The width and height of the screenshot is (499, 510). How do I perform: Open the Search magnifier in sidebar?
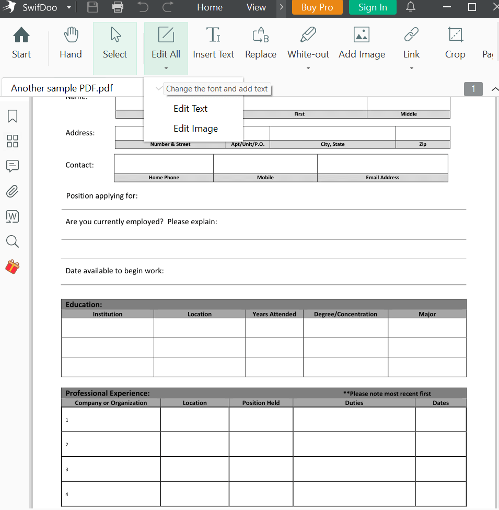[x=13, y=241]
